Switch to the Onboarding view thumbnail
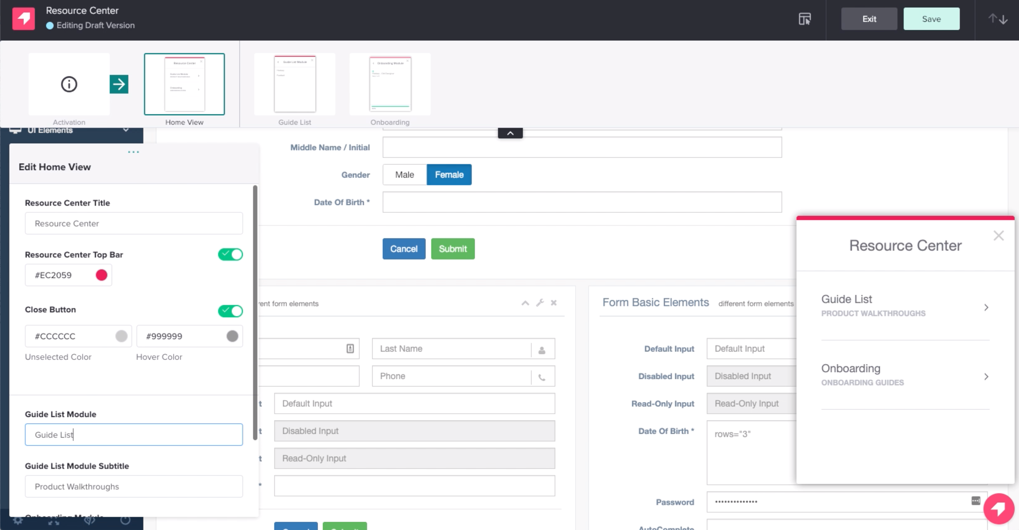This screenshot has width=1019, height=530. [x=390, y=84]
